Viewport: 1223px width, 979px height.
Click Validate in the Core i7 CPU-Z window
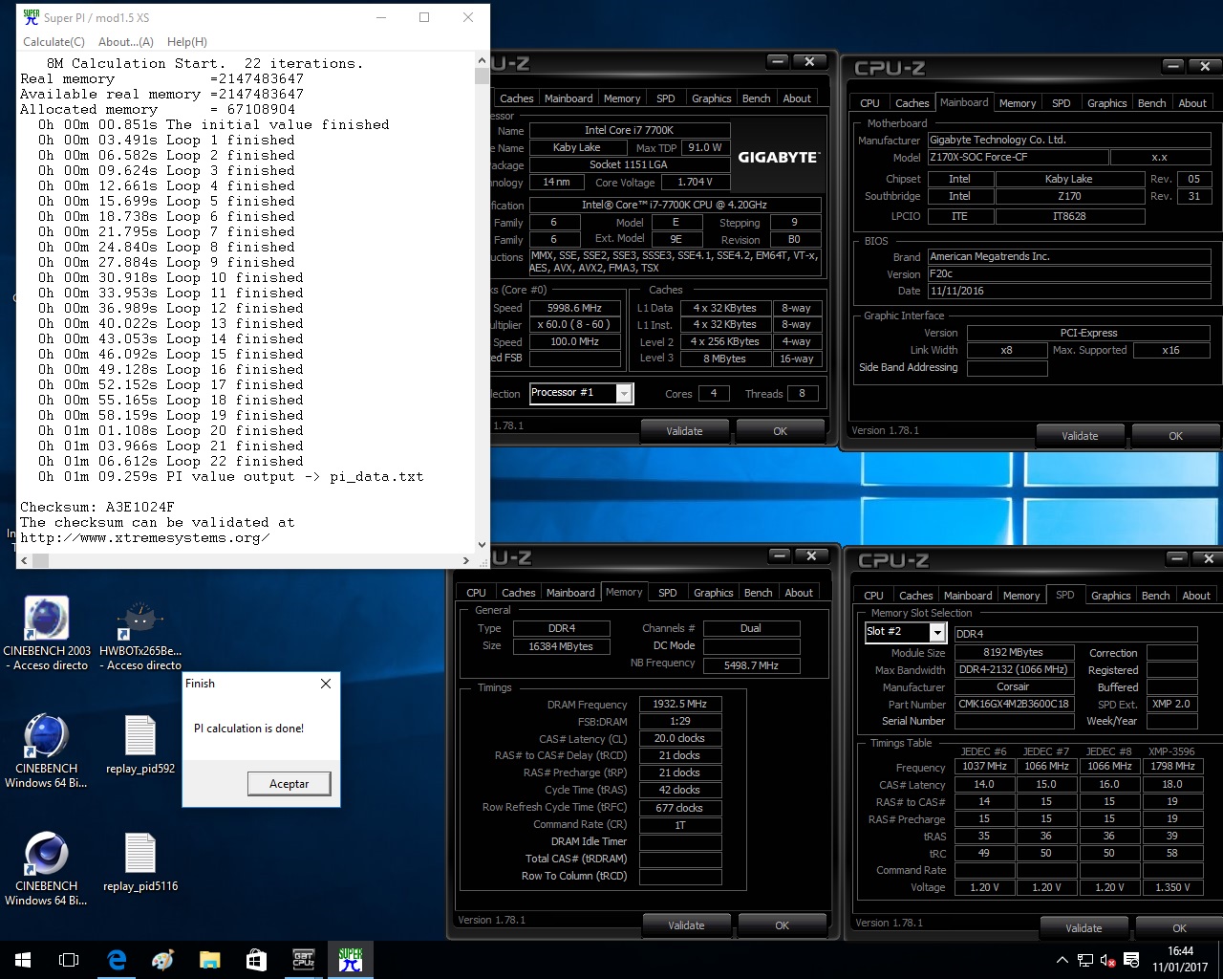coord(684,431)
